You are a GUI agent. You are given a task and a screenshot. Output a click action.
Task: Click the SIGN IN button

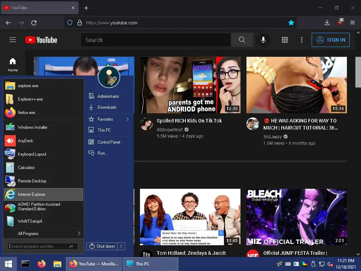(x=331, y=40)
